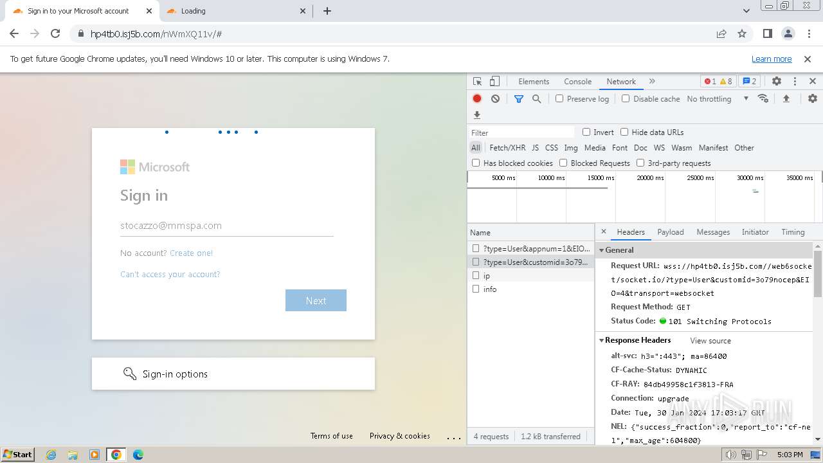Open No throttling dropdown
This screenshot has height=463, width=823.
pyautogui.click(x=718, y=98)
